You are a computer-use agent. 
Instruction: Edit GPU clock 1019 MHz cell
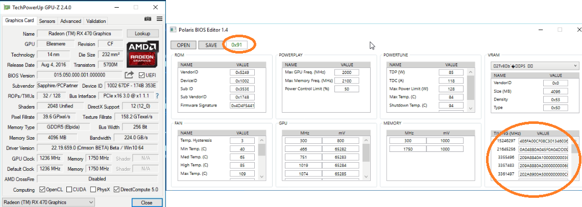pos(303,166)
